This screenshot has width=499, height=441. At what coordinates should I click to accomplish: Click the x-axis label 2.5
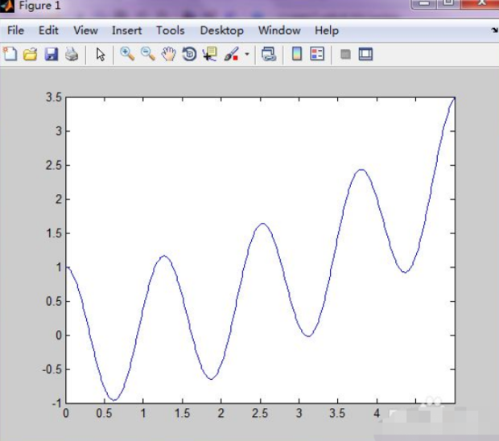click(260, 414)
